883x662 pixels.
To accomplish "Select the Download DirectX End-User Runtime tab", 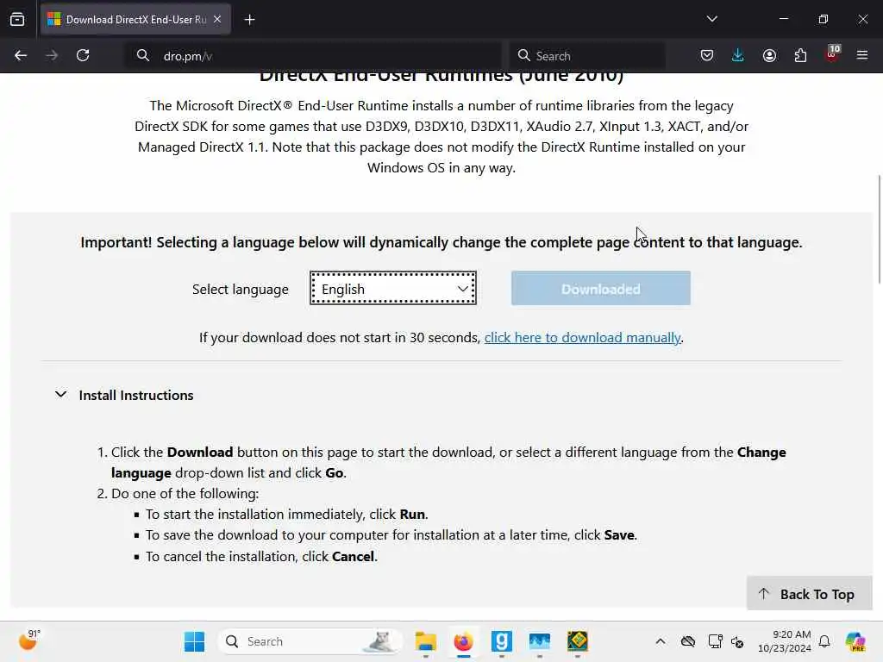I will [135, 19].
